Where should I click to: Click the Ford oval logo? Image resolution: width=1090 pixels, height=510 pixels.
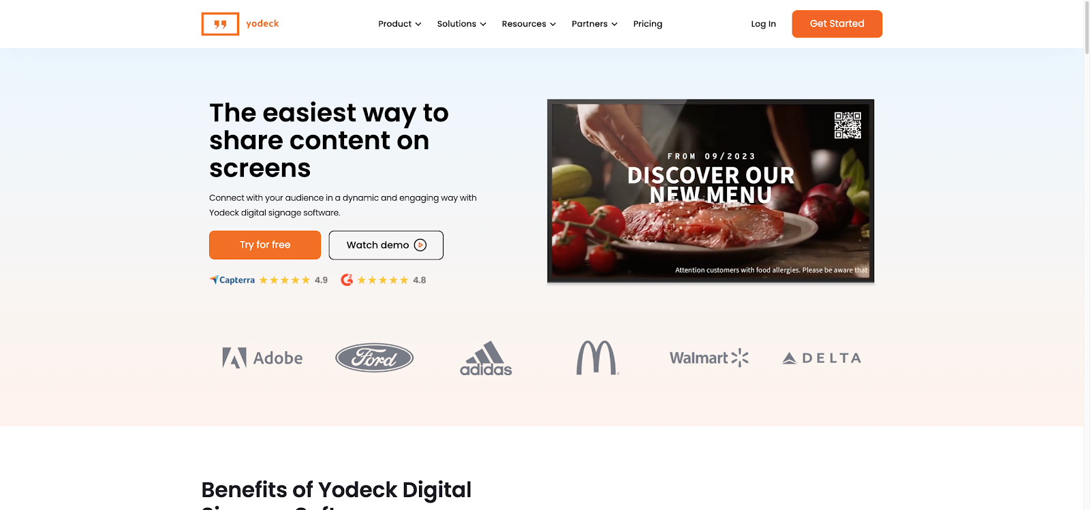tap(374, 357)
